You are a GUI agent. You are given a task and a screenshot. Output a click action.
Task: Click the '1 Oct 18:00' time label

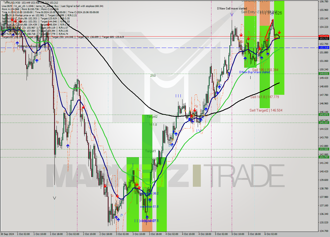pyautogui.click(x=56, y=234)
